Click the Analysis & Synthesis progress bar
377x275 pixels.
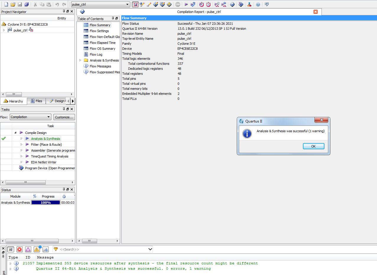[45, 203]
